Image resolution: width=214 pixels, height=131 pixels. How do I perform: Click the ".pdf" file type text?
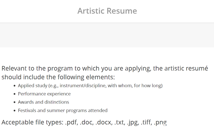(x=72, y=122)
